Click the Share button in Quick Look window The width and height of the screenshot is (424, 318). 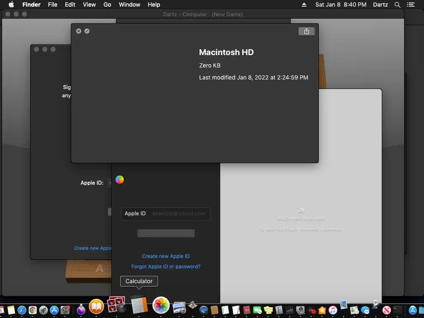306,31
